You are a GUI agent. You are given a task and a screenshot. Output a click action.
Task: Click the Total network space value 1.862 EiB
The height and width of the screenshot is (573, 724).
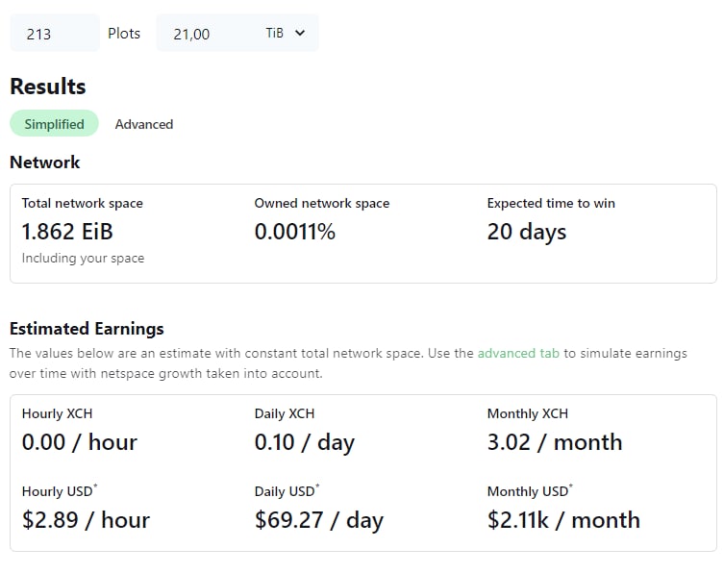(67, 232)
